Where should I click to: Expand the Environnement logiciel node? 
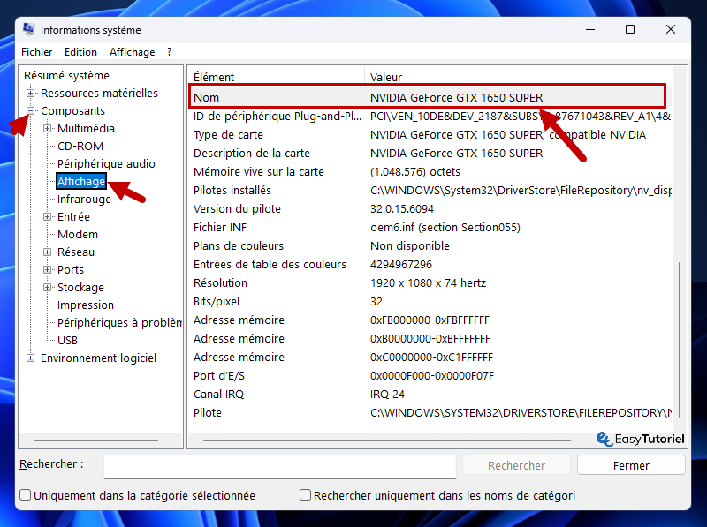pos(30,358)
